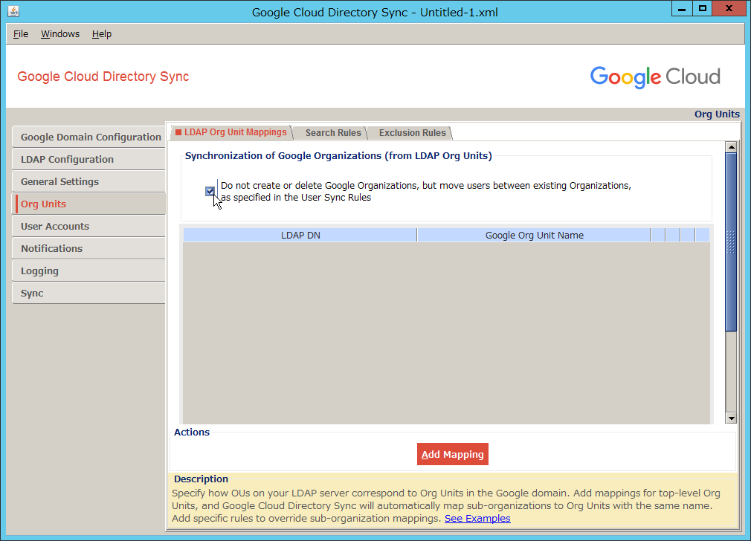This screenshot has width=751, height=541.
Task: Click the Description section label
Action: [x=201, y=479]
